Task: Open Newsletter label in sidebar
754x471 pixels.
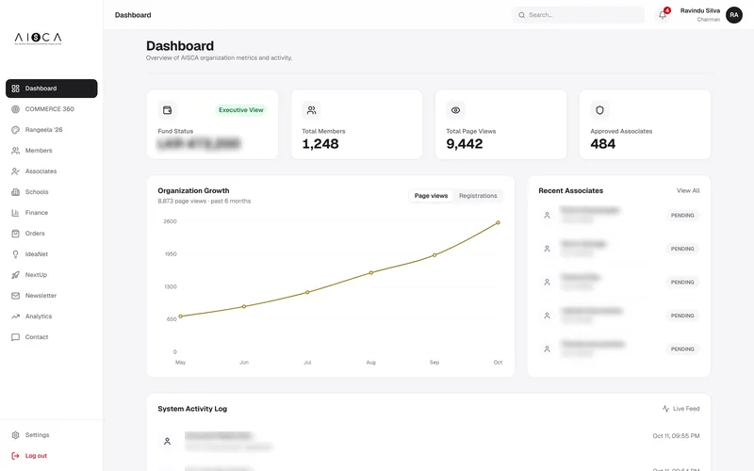Action: (x=41, y=296)
